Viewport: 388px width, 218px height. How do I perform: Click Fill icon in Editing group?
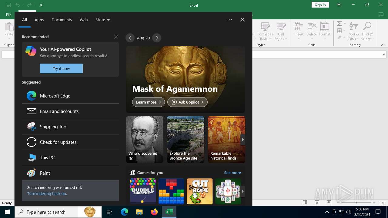tap(339, 31)
